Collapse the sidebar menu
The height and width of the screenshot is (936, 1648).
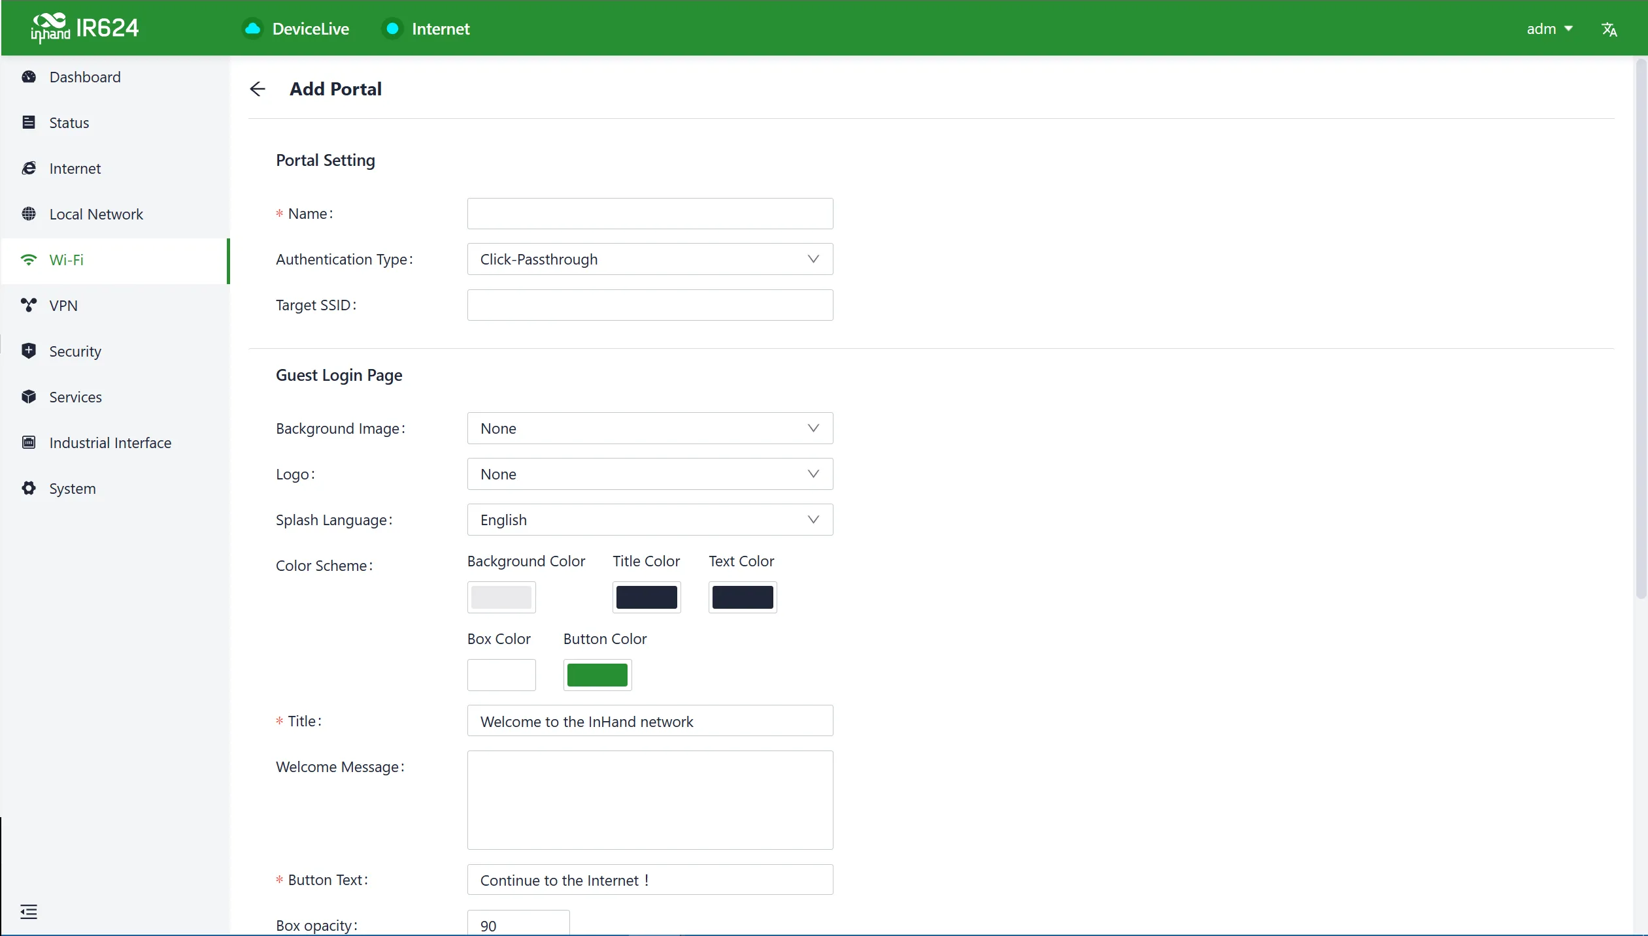click(x=29, y=912)
